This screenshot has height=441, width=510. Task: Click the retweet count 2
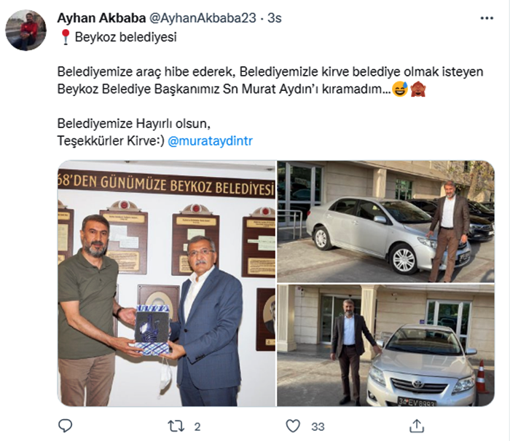197,426
